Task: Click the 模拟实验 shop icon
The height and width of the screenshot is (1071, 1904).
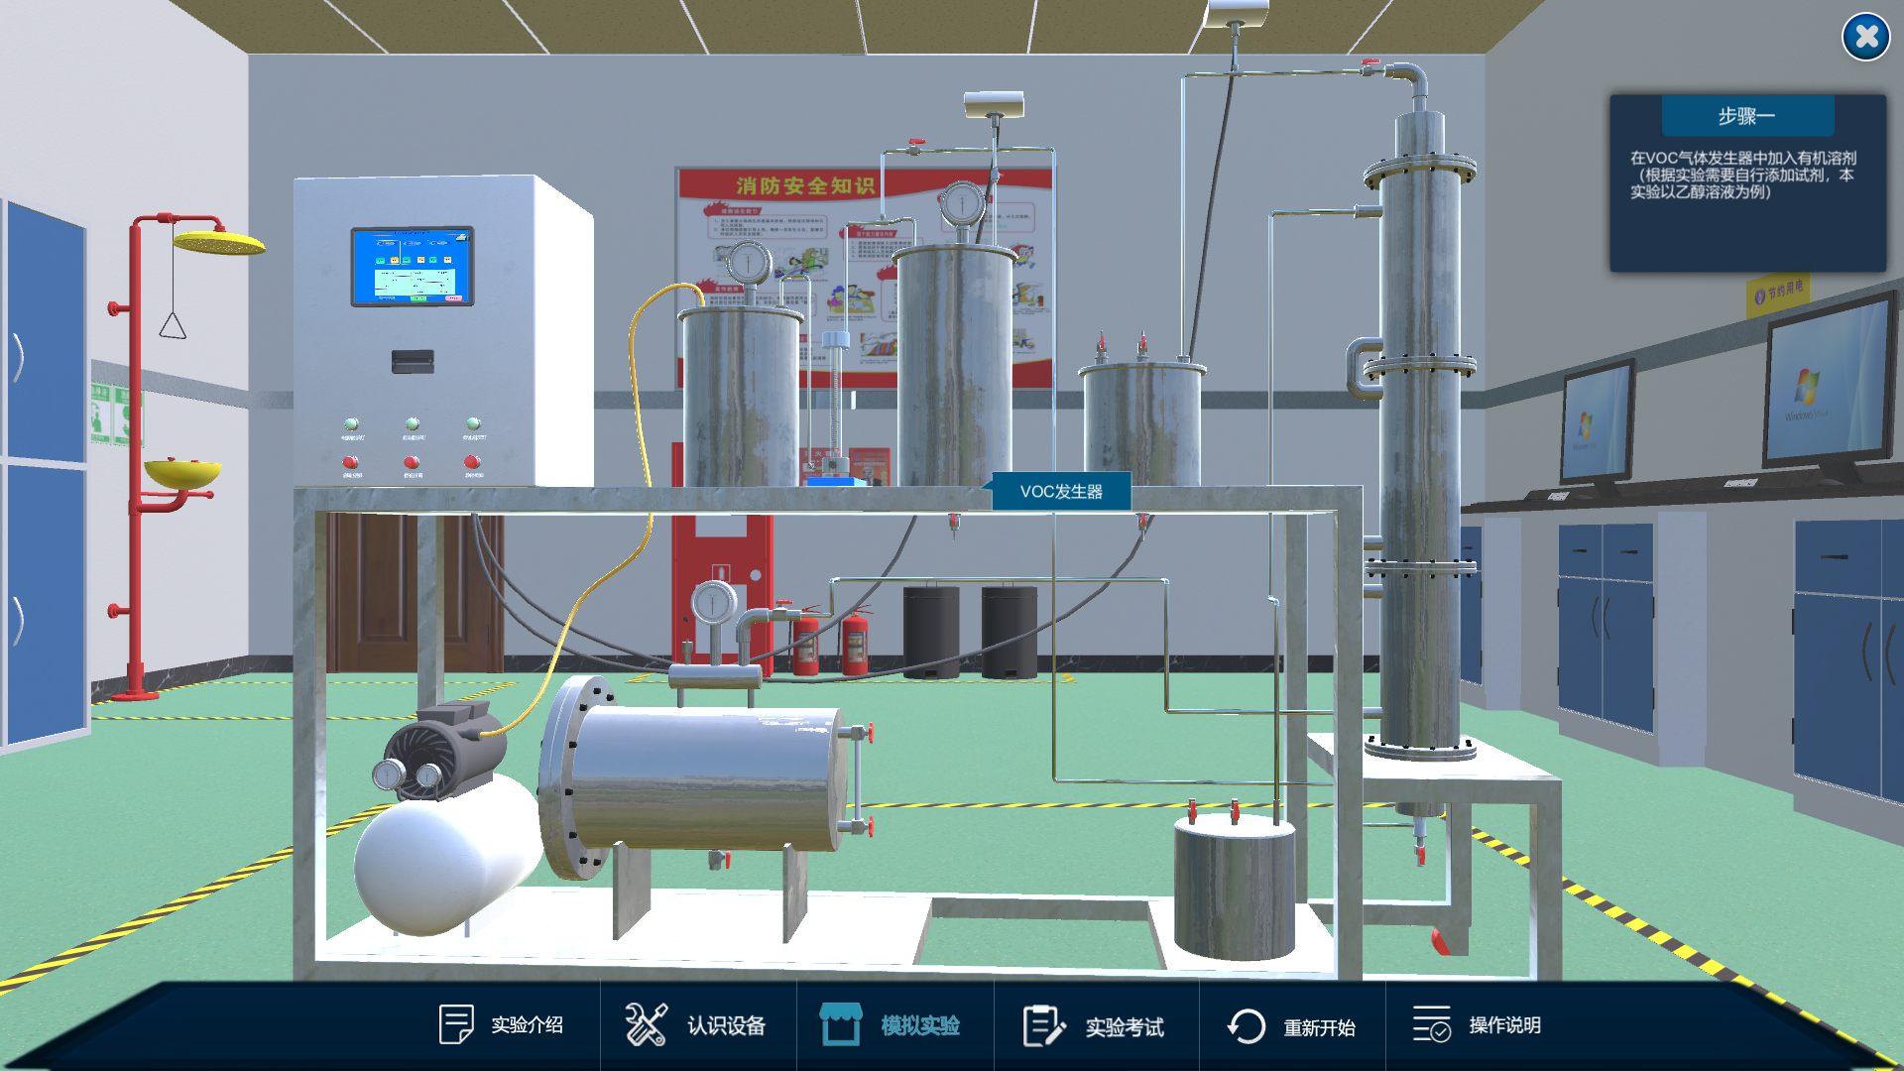Action: 840,1024
